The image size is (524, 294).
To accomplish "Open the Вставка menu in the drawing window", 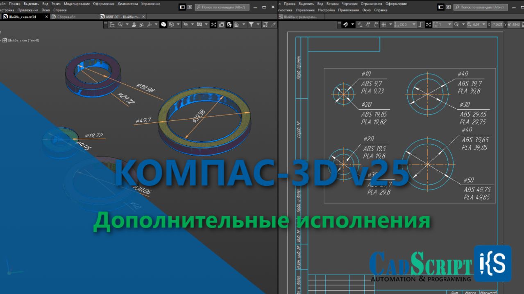I will pyautogui.click(x=332, y=4).
